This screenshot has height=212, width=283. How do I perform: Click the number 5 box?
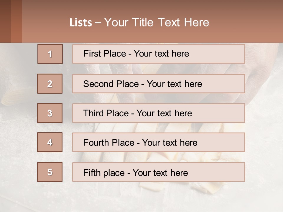click(x=50, y=172)
